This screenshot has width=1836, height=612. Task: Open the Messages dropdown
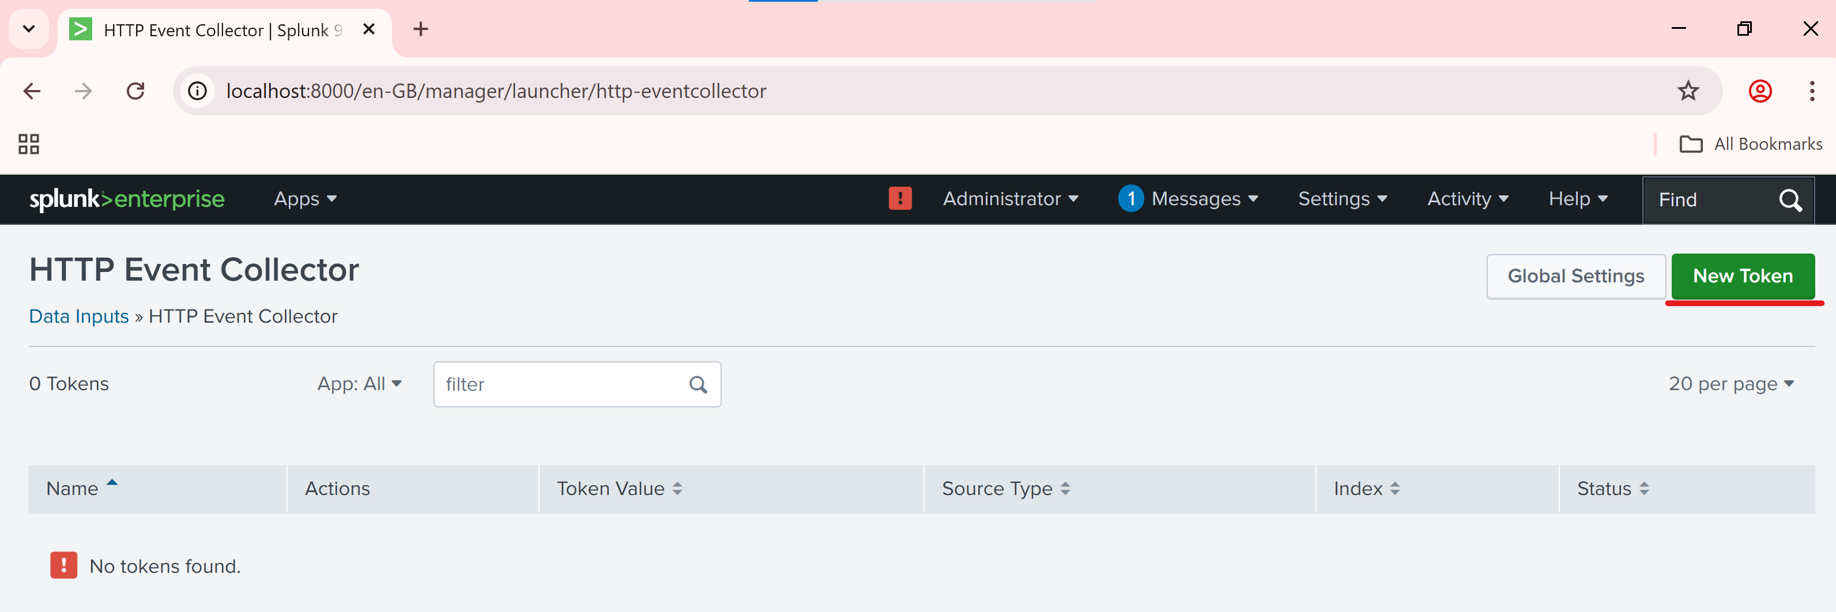(x=1205, y=199)
